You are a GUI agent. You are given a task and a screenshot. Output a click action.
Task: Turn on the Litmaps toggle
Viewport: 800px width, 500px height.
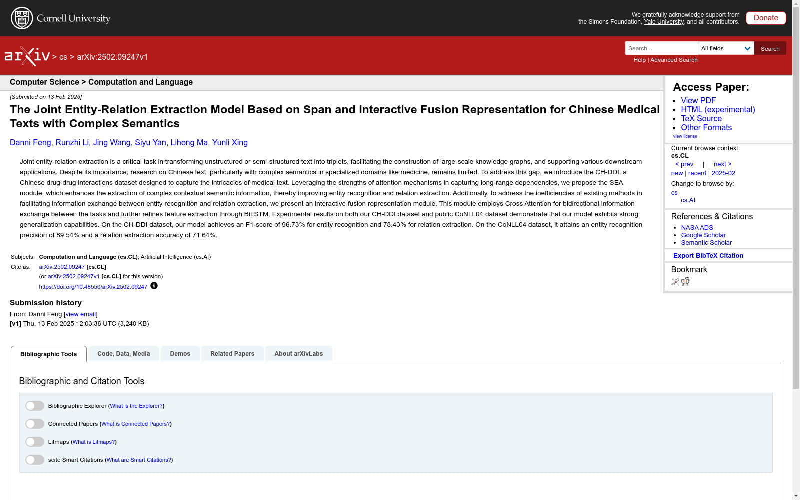[35, 442]
